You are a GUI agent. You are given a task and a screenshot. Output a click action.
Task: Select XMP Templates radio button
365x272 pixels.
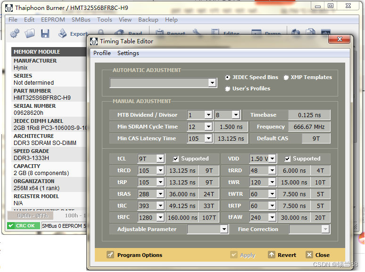[286, 77]
